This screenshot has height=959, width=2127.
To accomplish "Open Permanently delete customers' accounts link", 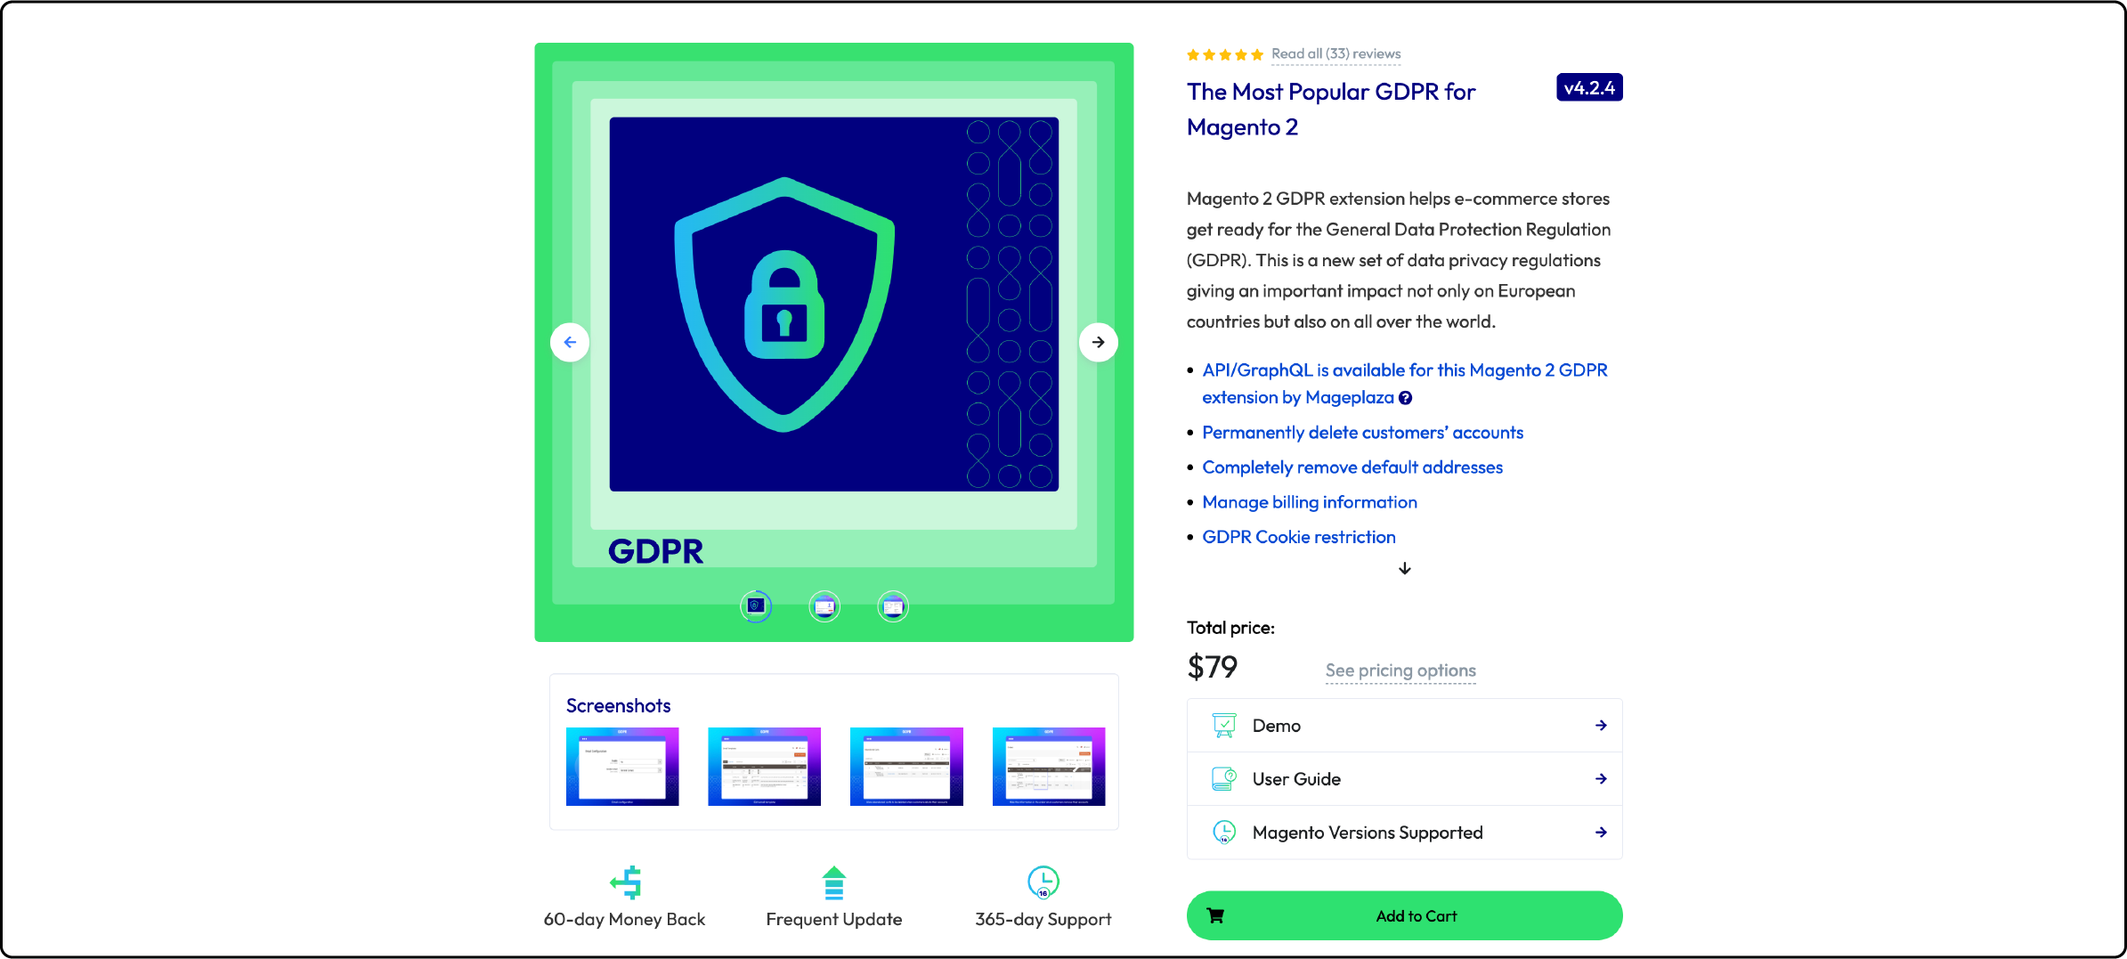I will 1362,433.
